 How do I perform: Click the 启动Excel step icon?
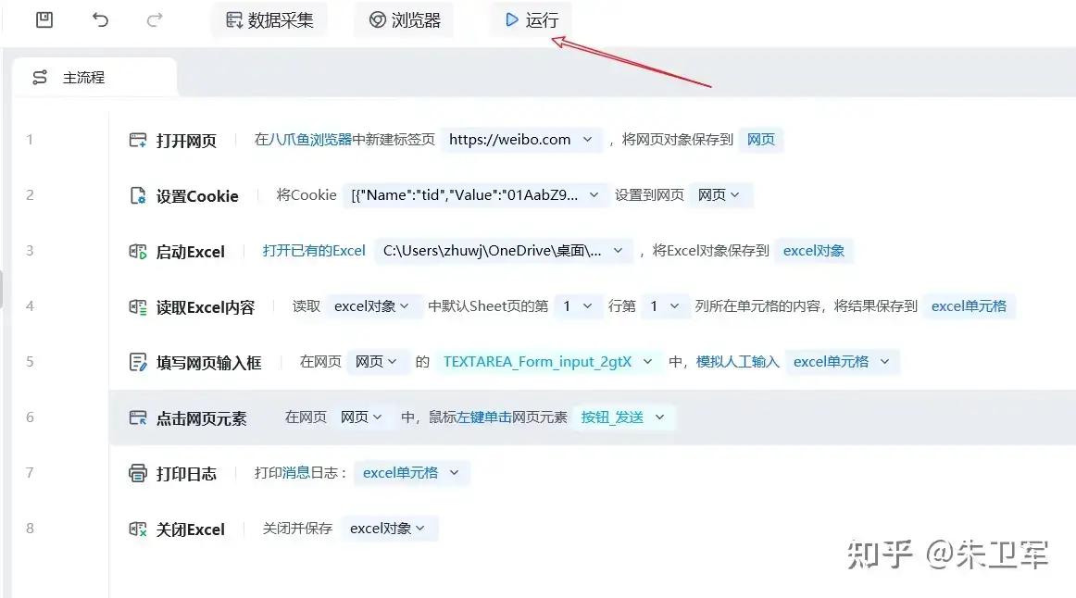pyautogui.click(x=138, y=252)
